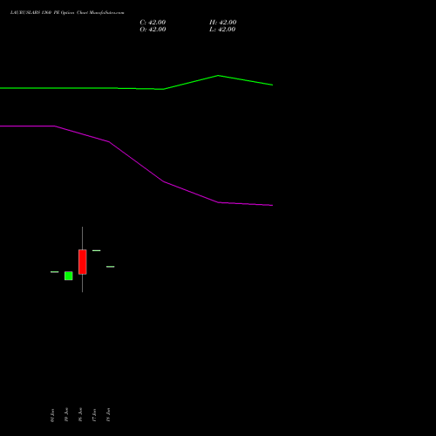This screenshot has height=436, width=436.
Task: Click the green candlestick body
Action: [69, 276]
